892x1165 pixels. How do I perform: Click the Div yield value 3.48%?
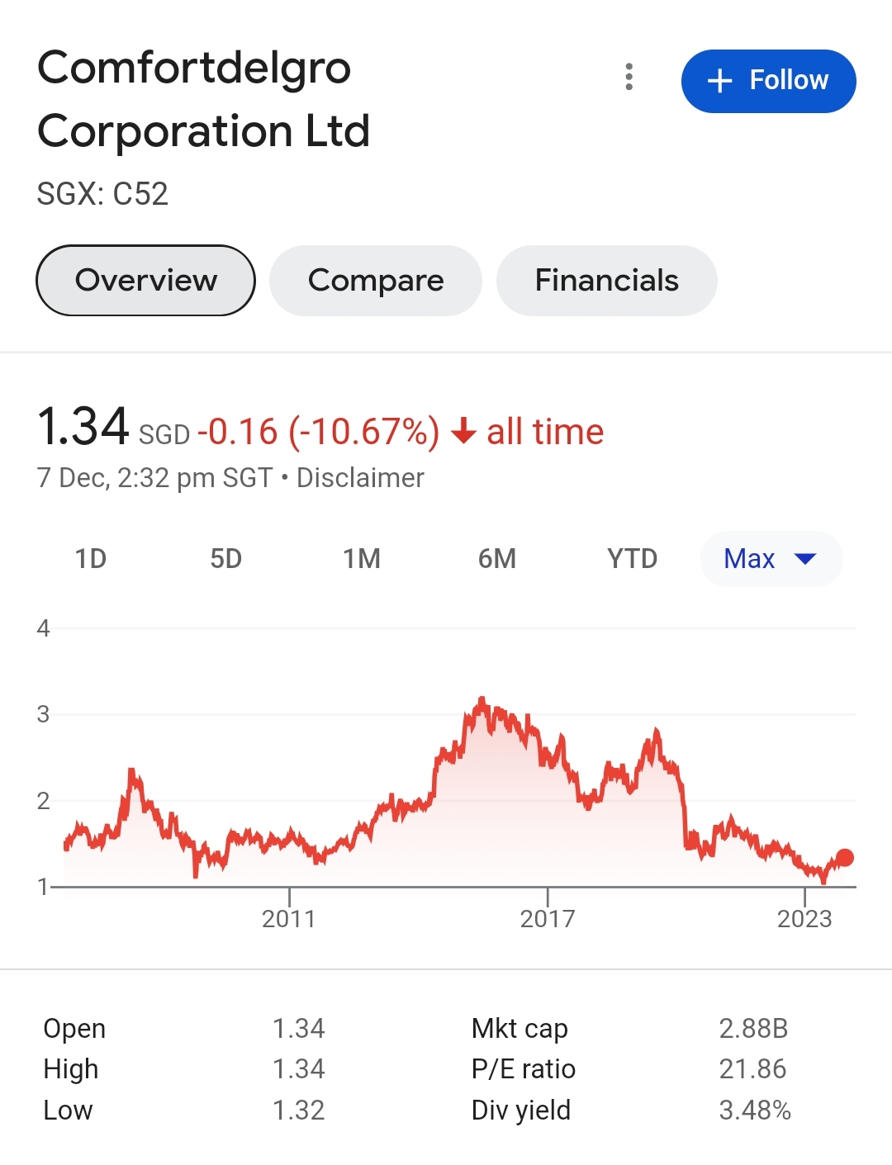click(x=755, y=1111)
